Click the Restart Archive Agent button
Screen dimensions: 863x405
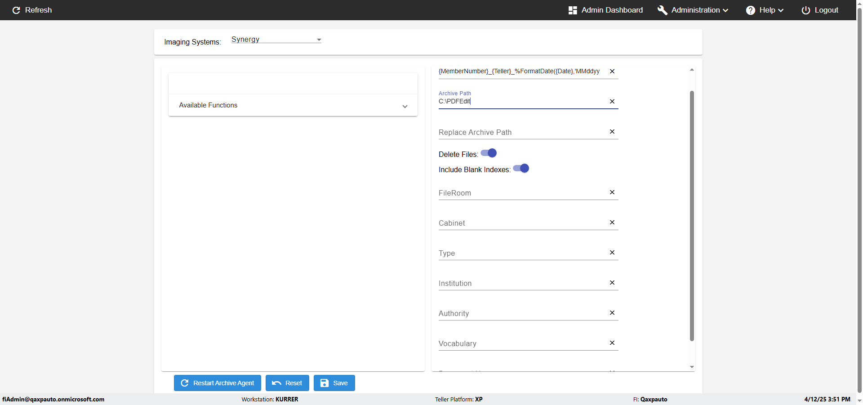[x=218, y=383]
